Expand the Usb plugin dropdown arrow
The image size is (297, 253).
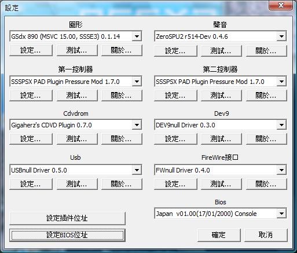(x=137, y=170)
